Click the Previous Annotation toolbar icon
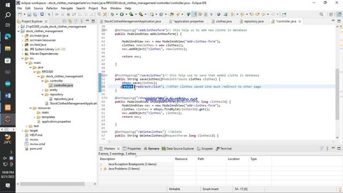 (242, 14)
